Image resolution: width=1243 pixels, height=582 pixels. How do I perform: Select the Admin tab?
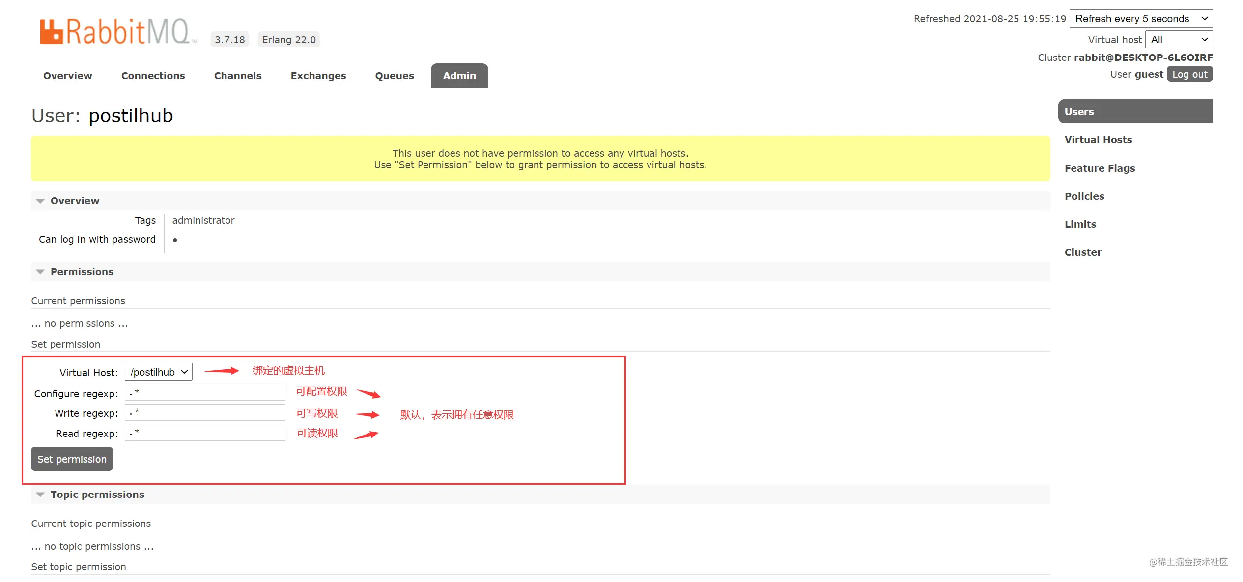point(459,76)
